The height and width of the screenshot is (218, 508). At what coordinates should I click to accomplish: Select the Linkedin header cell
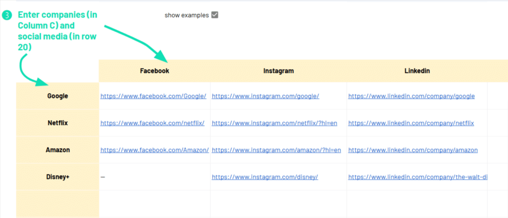pos(417,71)
